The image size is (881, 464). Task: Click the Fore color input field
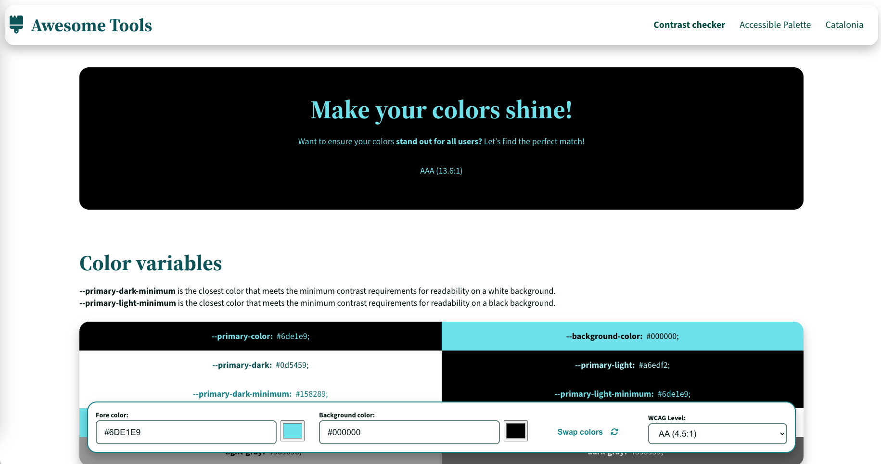click(186, 432)
